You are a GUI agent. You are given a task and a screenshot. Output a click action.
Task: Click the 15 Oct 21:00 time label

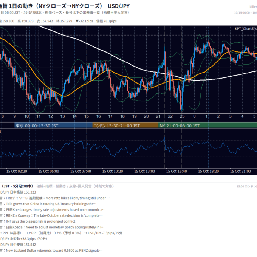(x=240, y=171)
